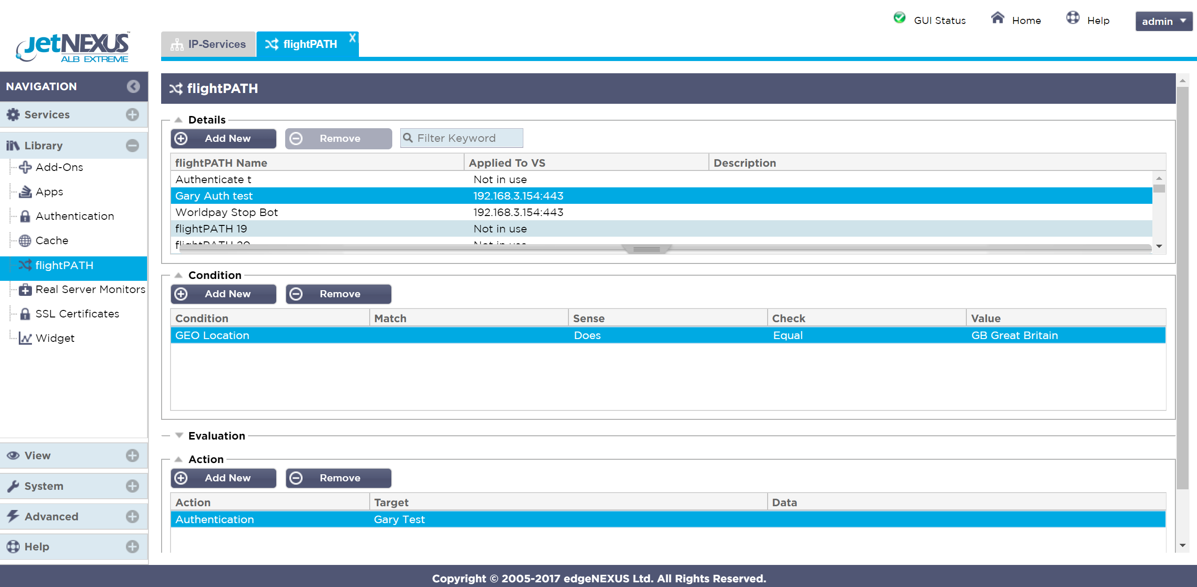
Task: Switch to the IP-Services tab
Action: (209, 45)
